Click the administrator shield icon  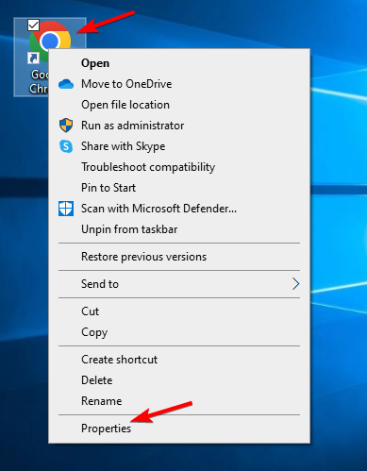pyautogui.click(x=66, y=126)
